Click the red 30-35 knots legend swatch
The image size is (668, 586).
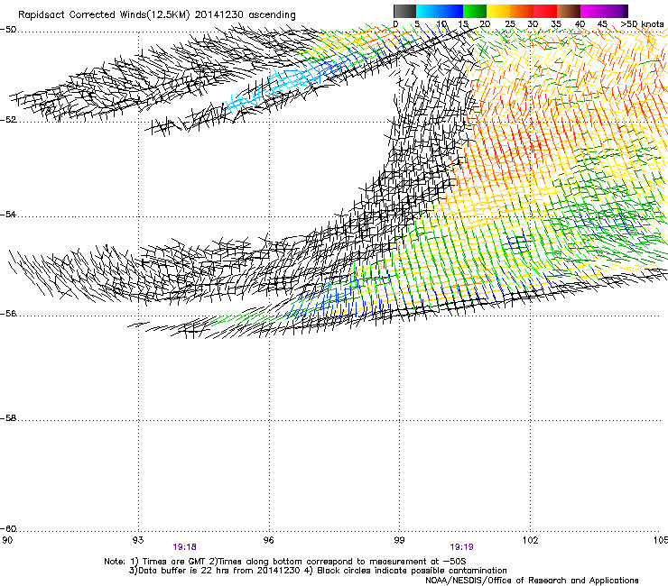point(545,11)
